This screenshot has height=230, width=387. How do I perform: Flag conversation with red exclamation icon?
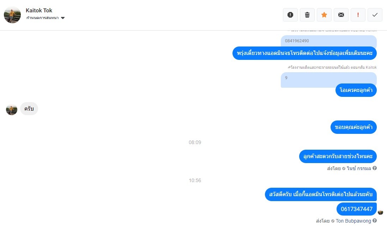pos(358,15)
